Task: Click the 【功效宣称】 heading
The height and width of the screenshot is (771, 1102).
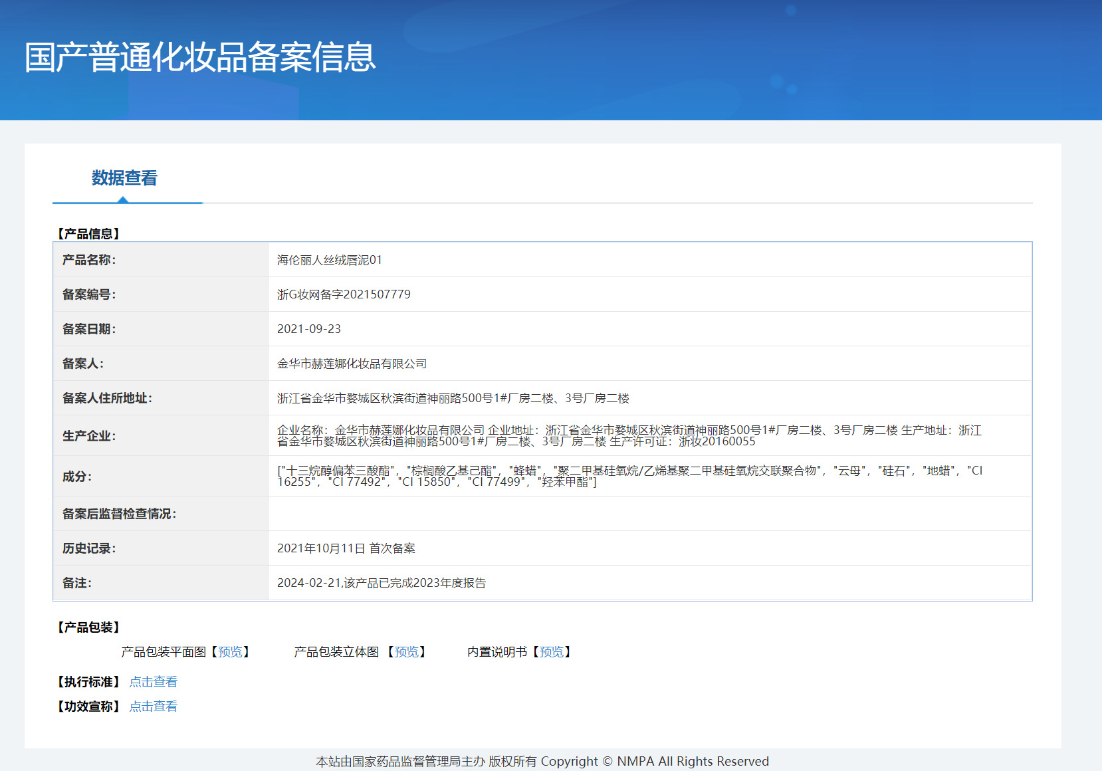Action: tap(88, 707)
